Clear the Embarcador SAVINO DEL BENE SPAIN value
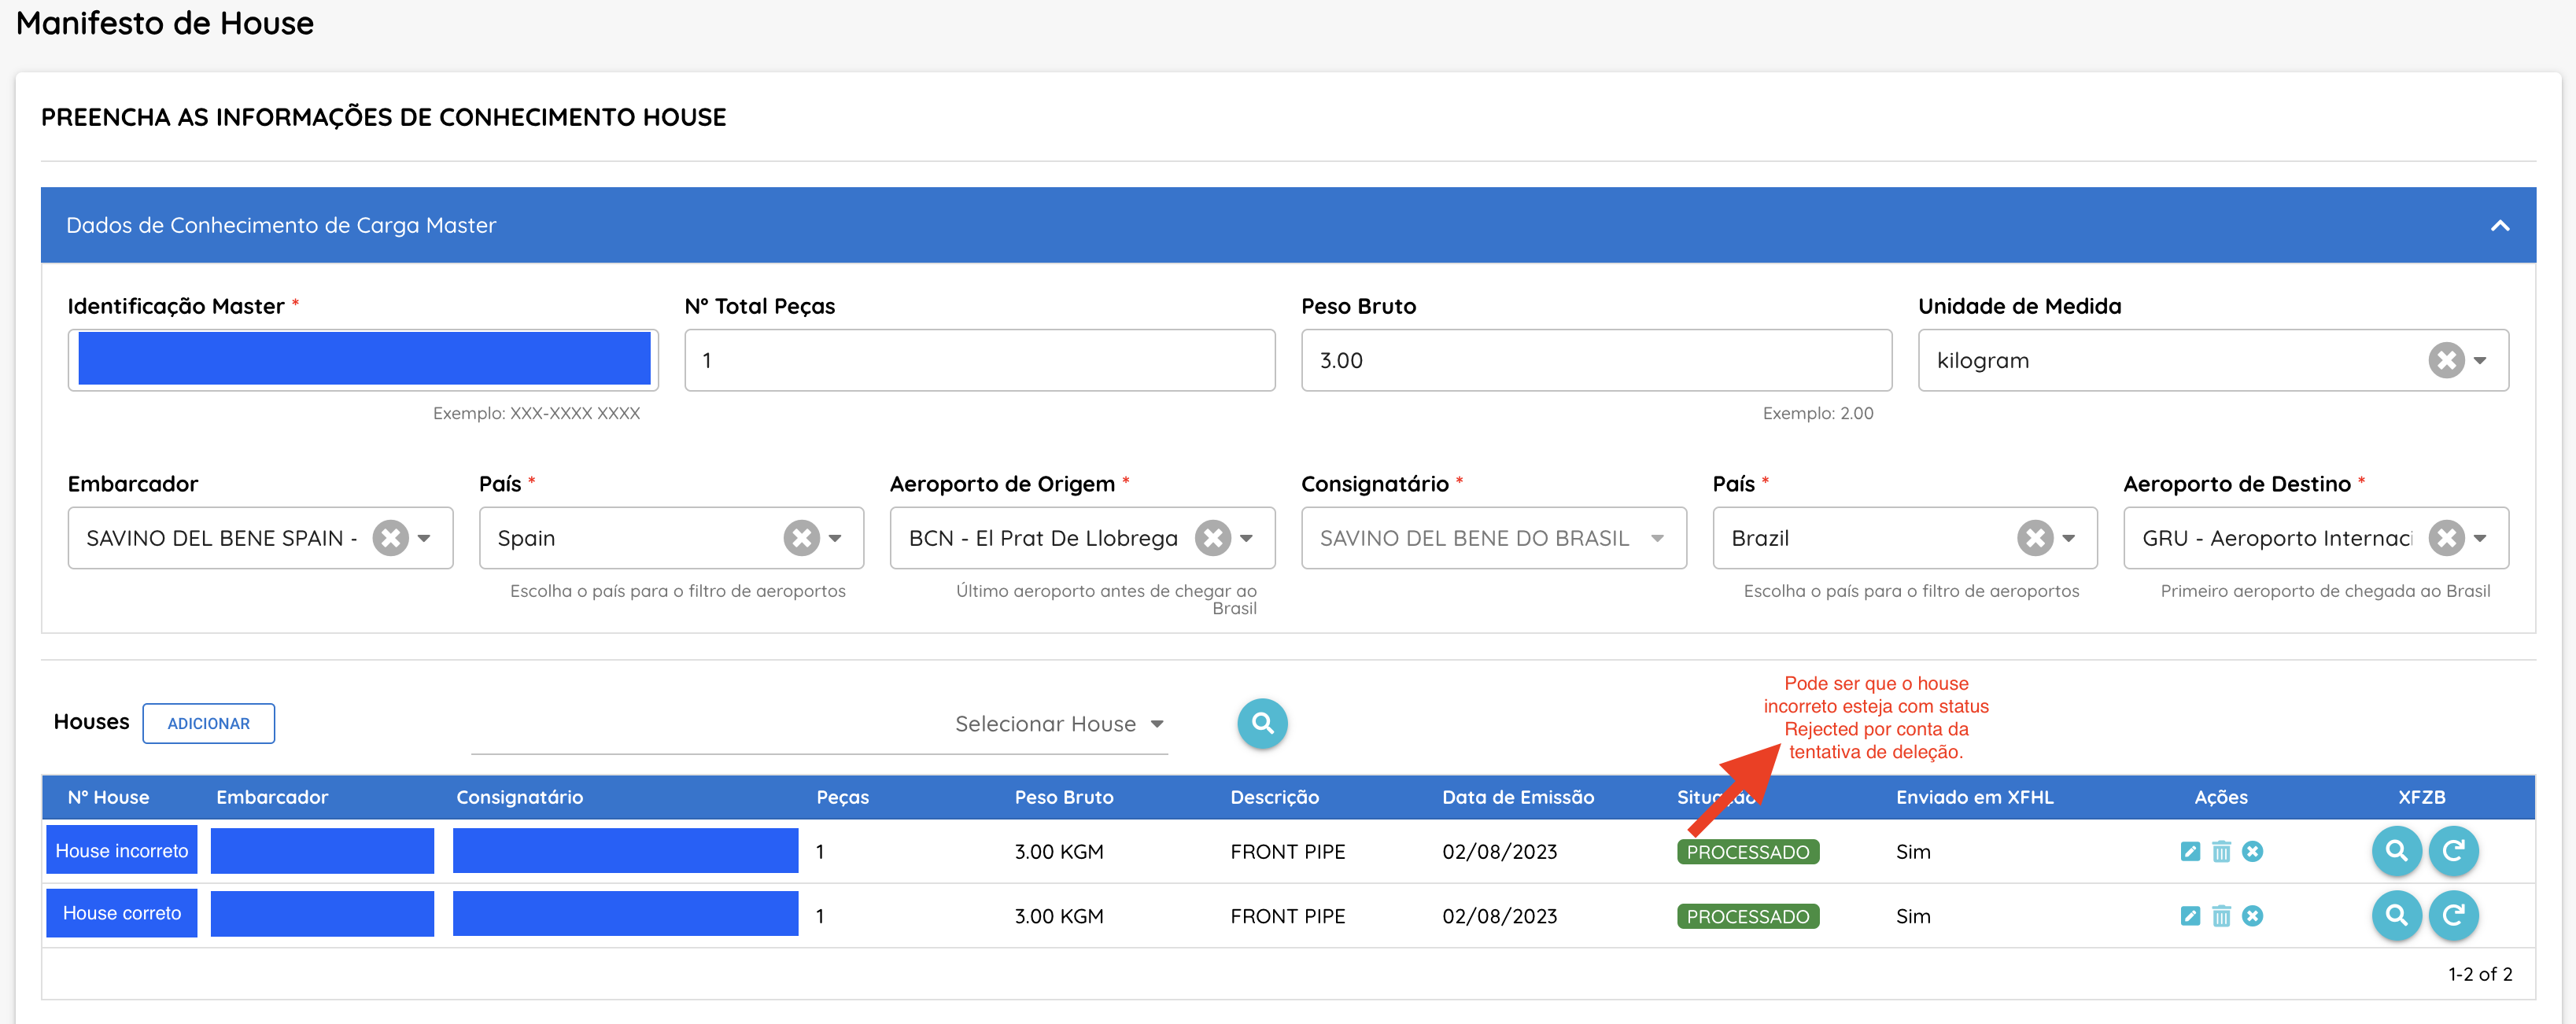The width and height of the screenshot is (2576, 1024). 390,538
